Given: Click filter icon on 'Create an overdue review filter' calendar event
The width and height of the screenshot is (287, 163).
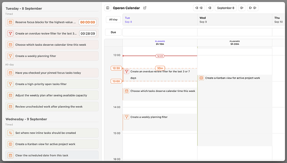Looking at the screenshot, I should [126, 72].
